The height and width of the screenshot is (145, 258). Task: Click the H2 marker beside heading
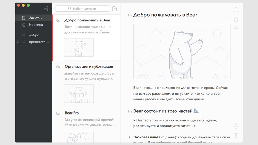(x=130, y=111)
